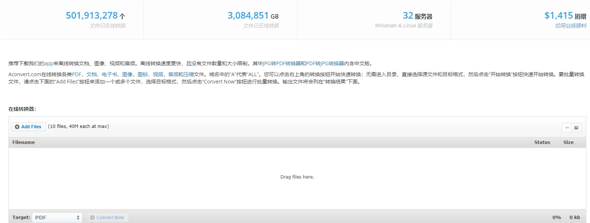Open the 电子书 converter link

[x=109, y=74]
